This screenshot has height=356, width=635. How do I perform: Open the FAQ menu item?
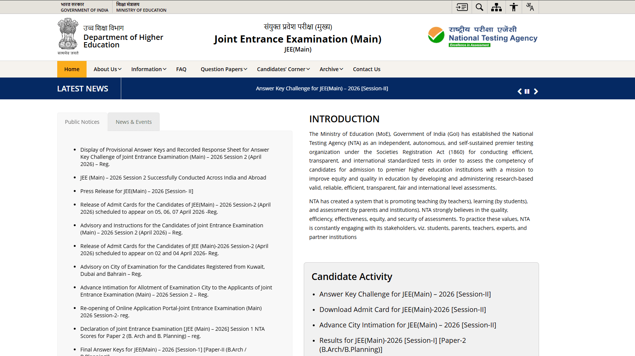coord(181,69)
